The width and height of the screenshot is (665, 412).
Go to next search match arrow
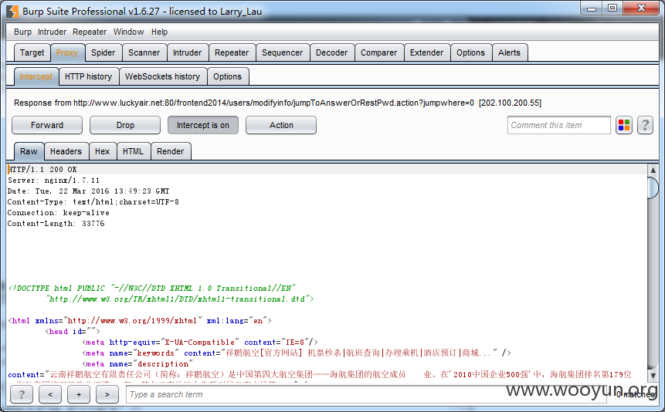pos(107,394)
